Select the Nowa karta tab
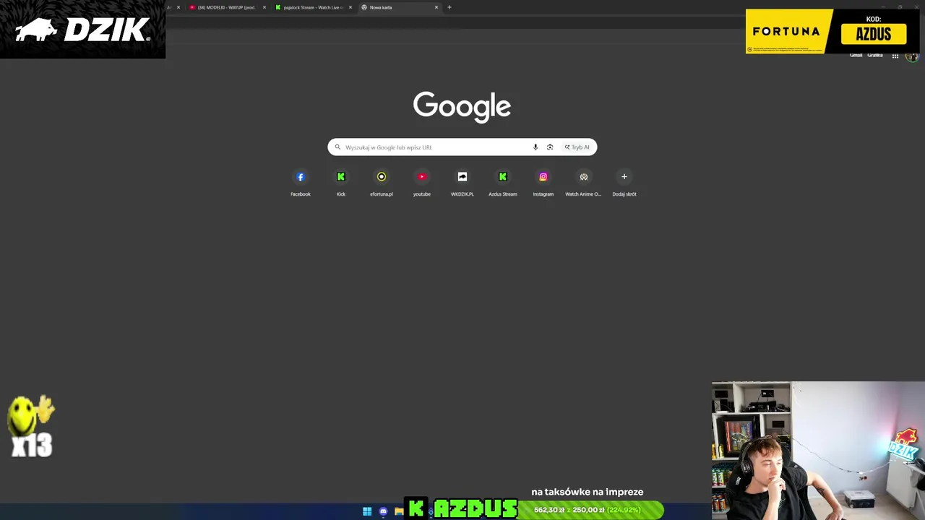The width and height of the screenshot is (925, 520). (399, 7)
